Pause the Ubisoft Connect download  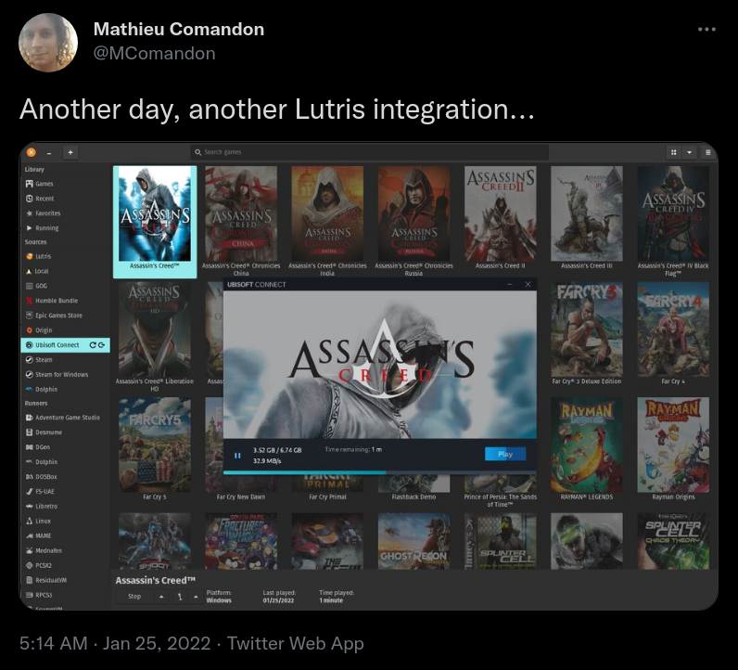237,455
